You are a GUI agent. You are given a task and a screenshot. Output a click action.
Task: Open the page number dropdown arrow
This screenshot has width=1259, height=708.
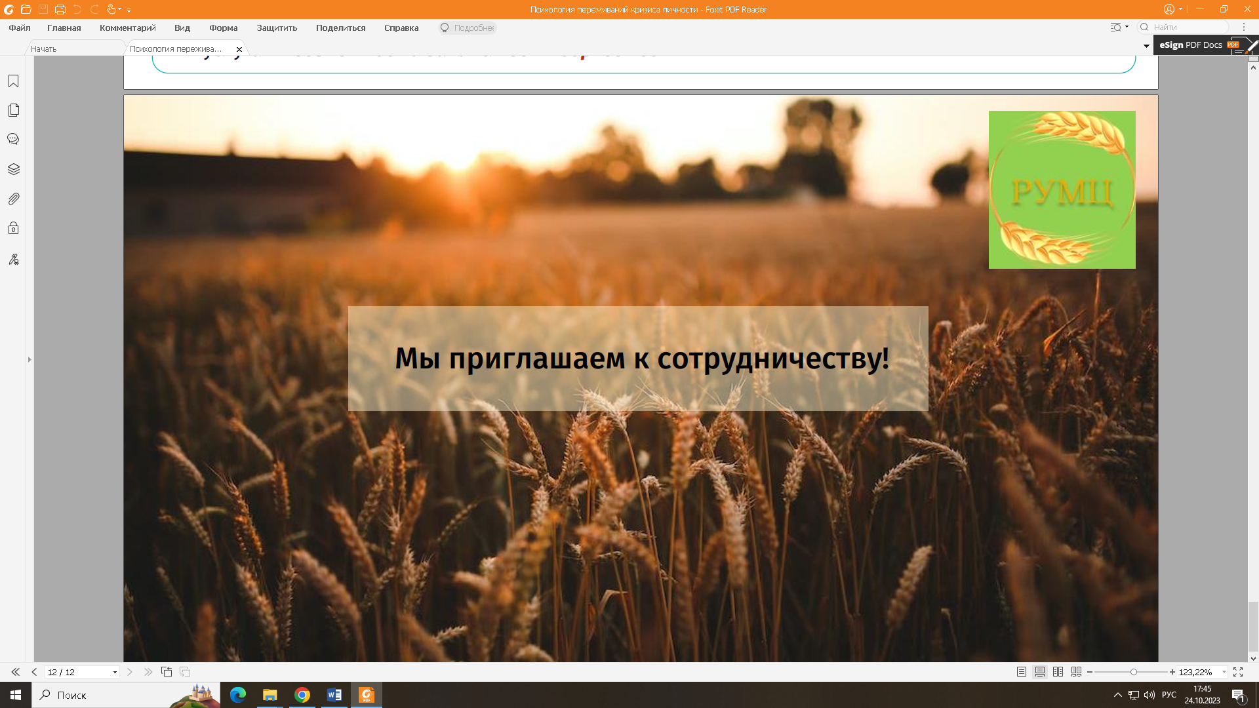pyautogui.click(x=115, y=673)
